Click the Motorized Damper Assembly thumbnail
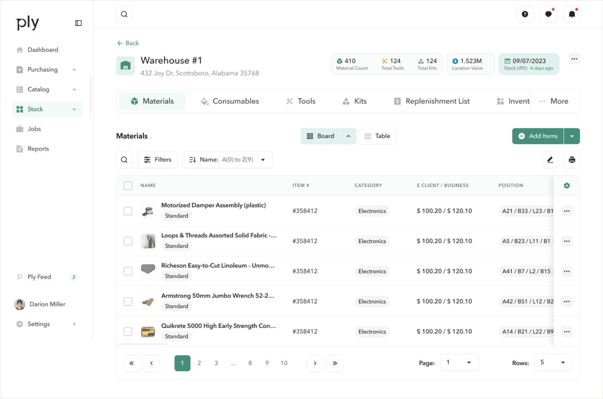 coord(148,211)
